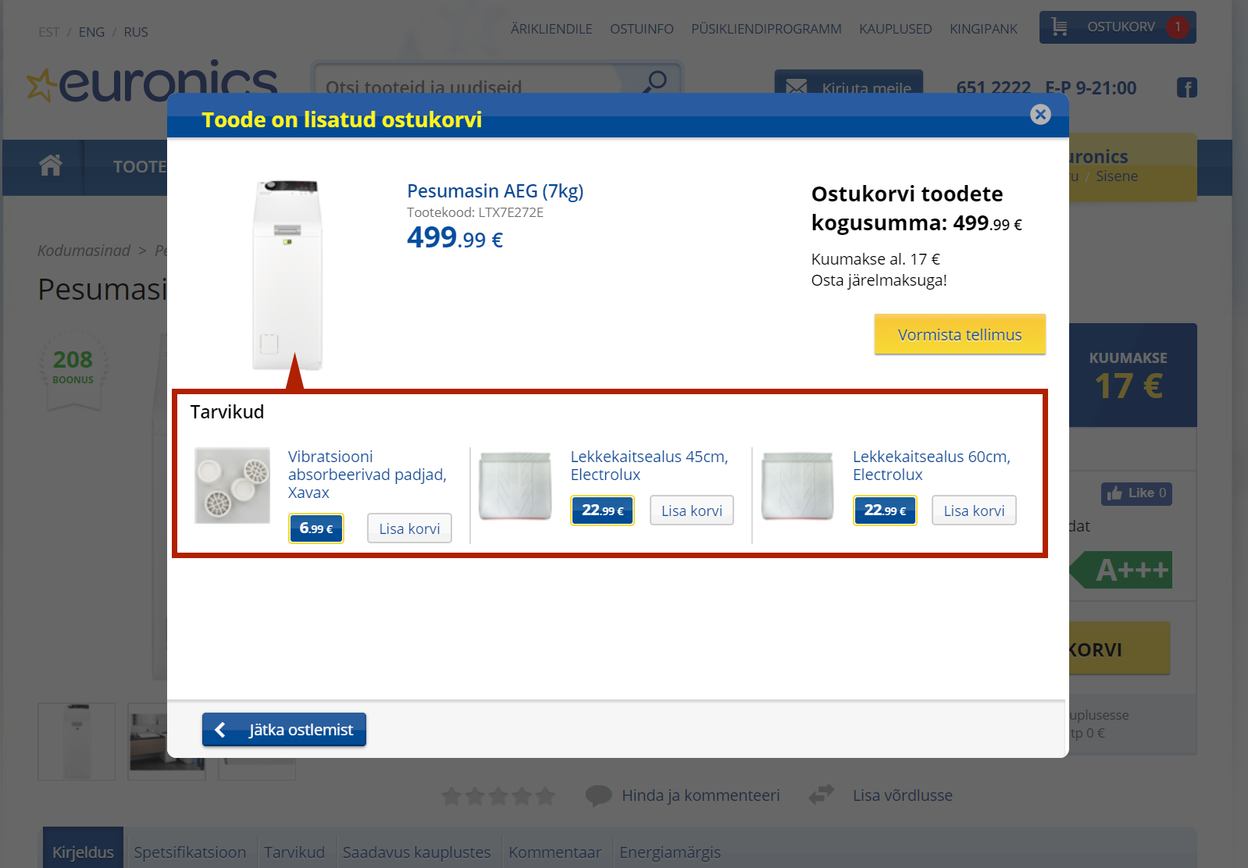Click the Facebook Like thumbs-up button
Image resolution: width=1248 pixels, height=868 pixels.
point(1136,493)
